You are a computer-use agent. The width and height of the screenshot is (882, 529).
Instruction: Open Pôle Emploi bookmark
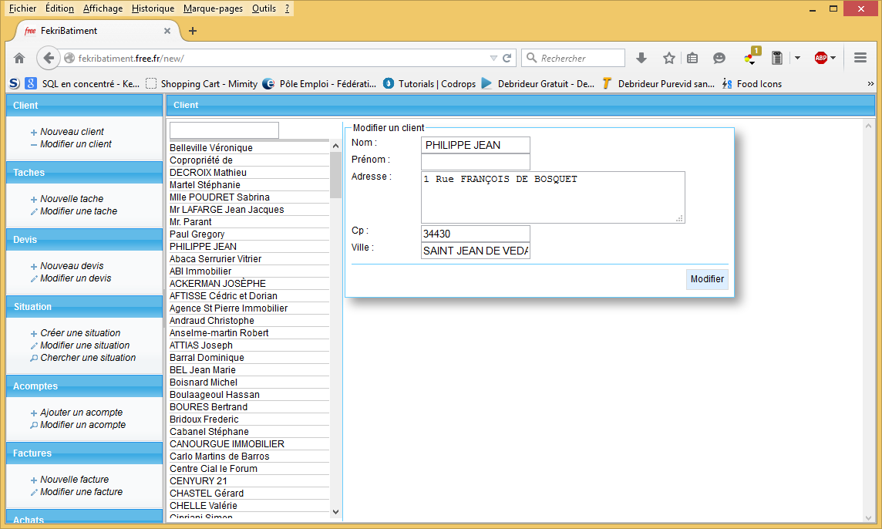click(319, 84)
